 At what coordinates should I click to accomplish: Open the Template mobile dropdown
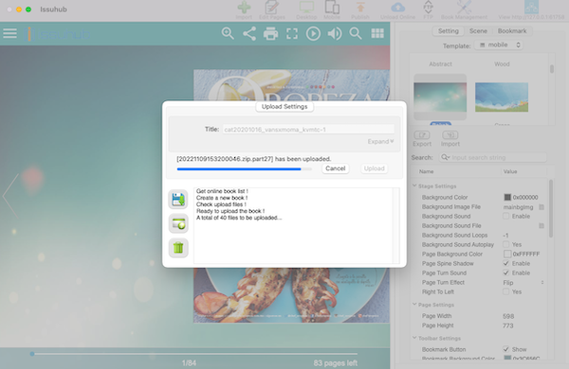click(499, 44)
